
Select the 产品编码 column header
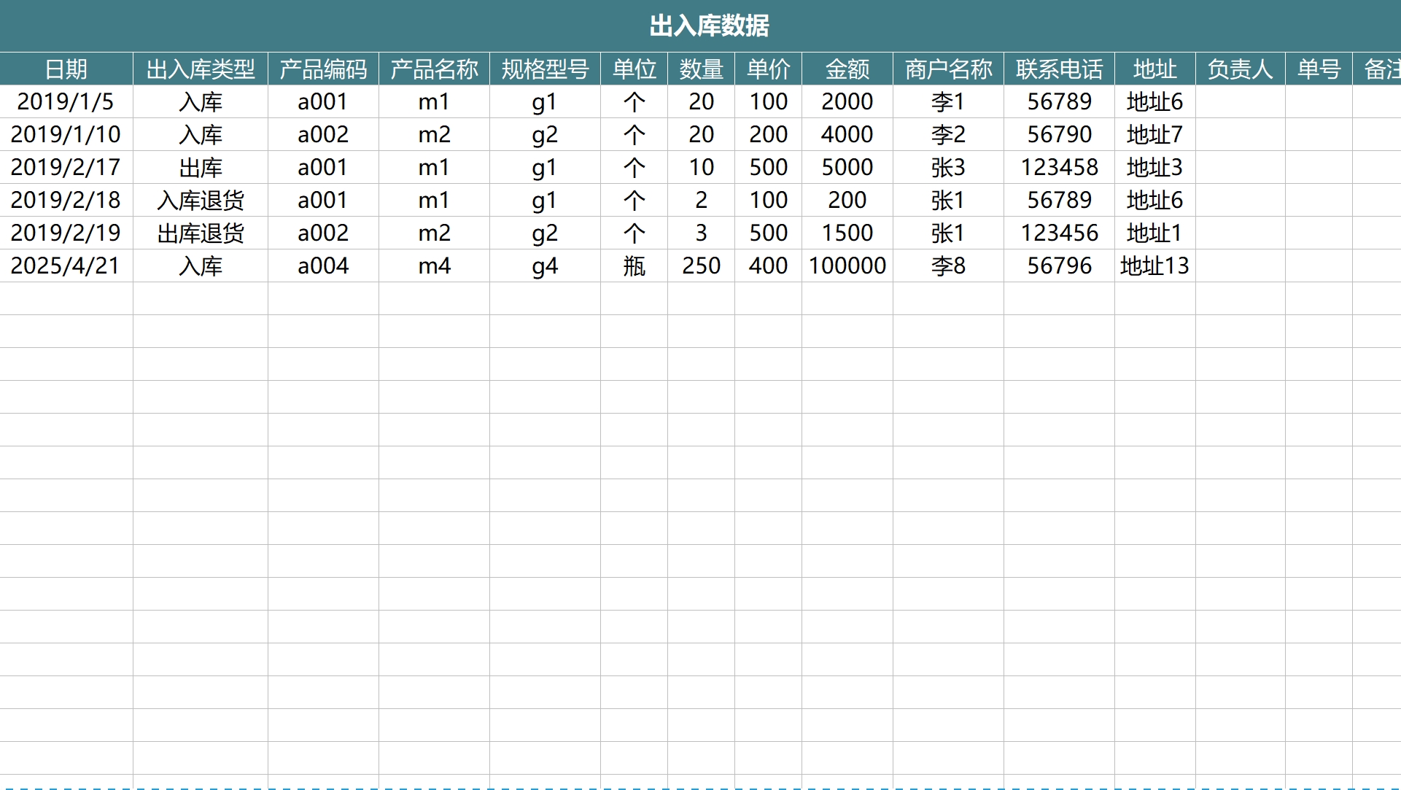[323, 69]
